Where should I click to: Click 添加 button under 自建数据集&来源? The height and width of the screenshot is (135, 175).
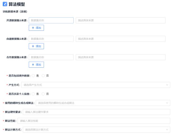[36, 46]
